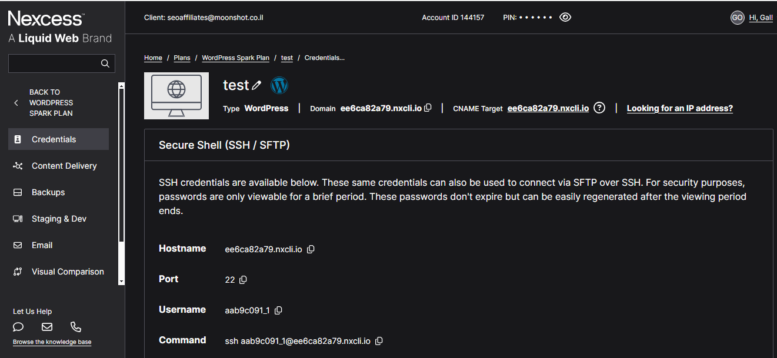777x358 pixels.
Task: Click the hostname text in credentials list
Action: (264, 249)
